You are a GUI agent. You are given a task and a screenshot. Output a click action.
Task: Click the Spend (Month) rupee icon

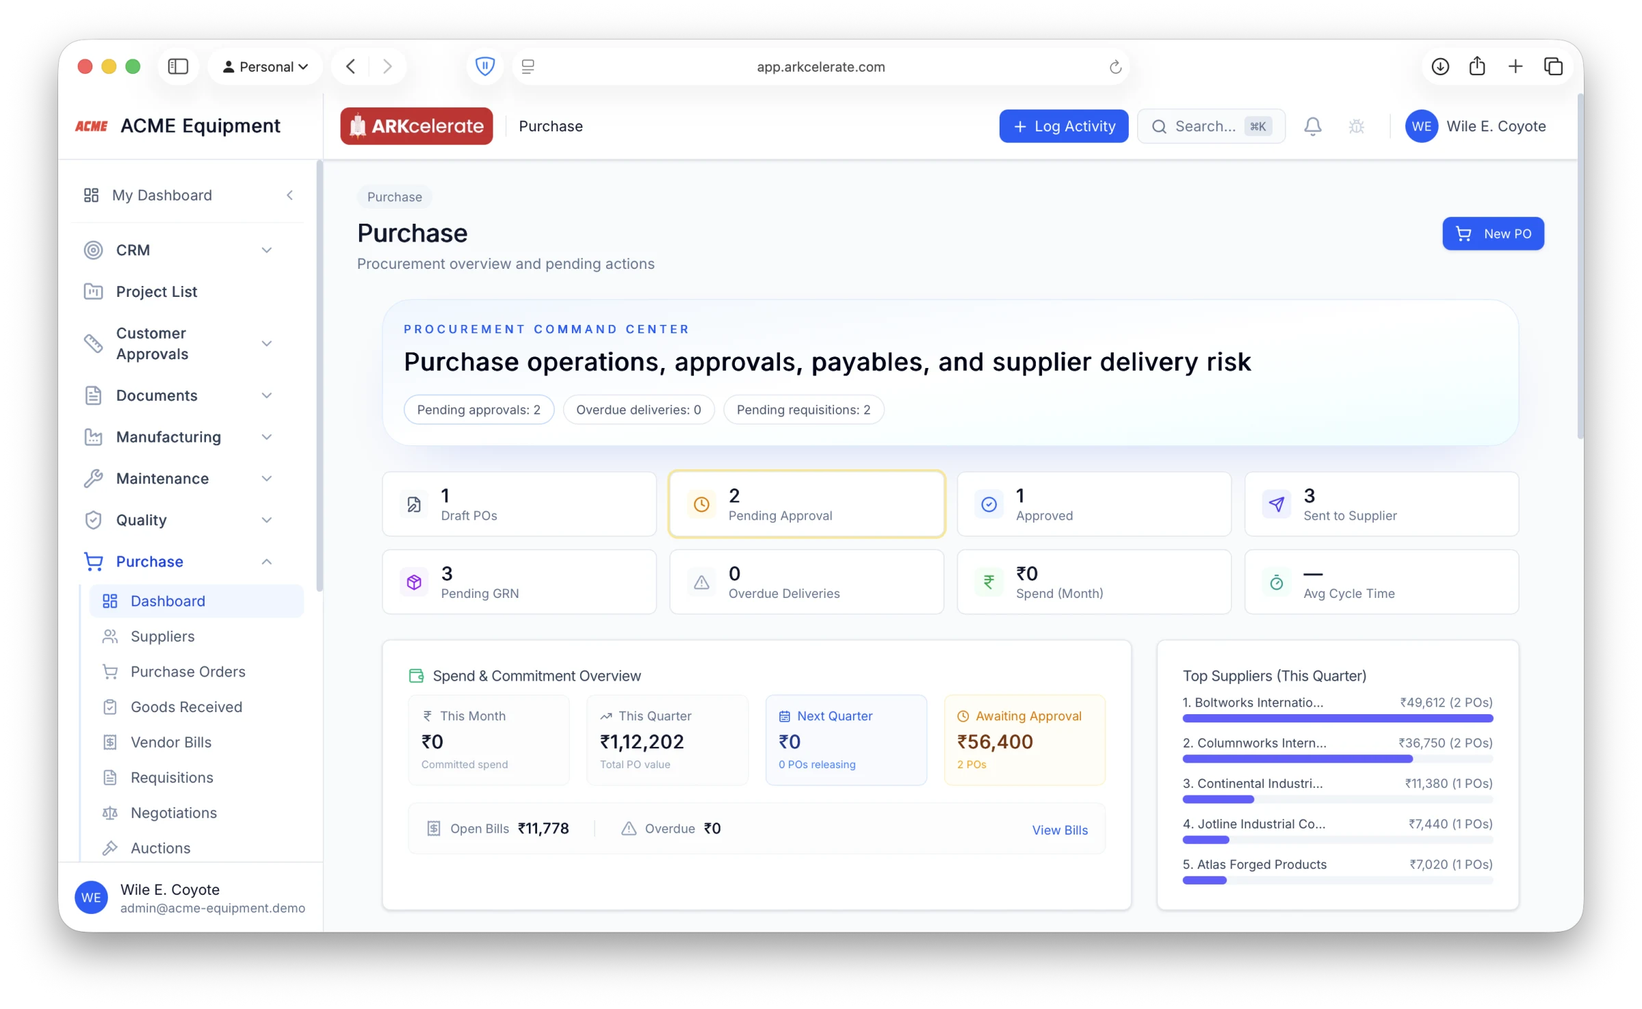[989, 583]
